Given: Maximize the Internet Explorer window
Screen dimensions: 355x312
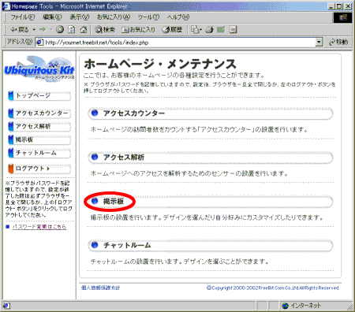Looking at the screenshot, I should pyautogui.click(x=339, y=6).
